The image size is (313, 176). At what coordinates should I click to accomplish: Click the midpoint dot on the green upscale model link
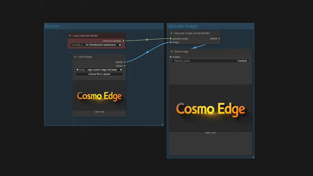[147, 40]
